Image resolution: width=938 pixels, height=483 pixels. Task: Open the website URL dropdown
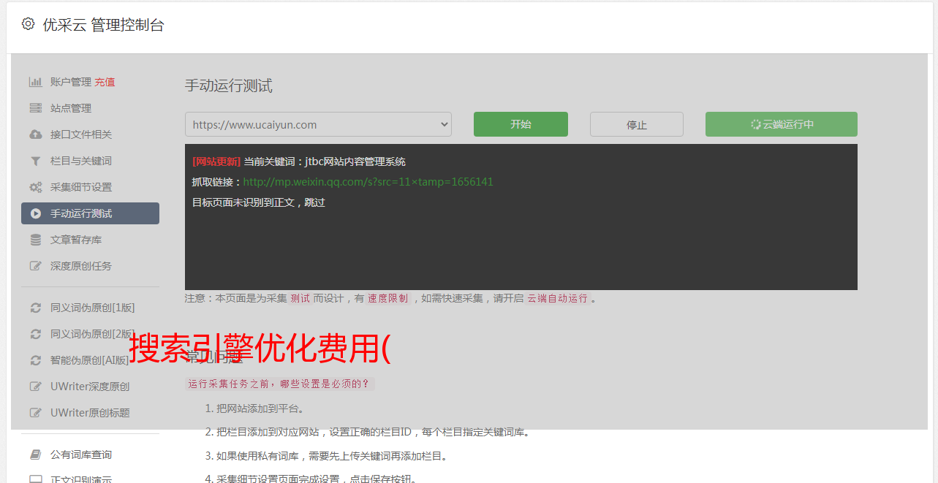318,124
